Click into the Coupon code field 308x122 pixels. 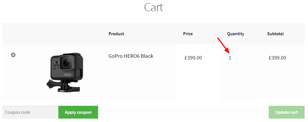pos(30,112)
